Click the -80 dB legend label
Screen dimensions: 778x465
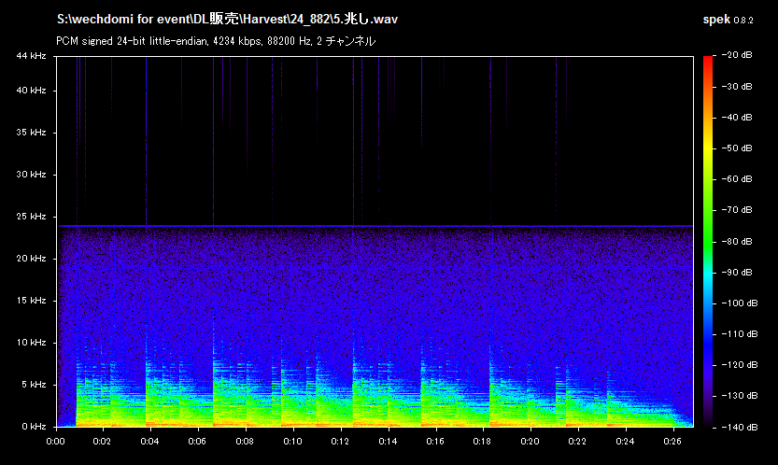[736, 241]
